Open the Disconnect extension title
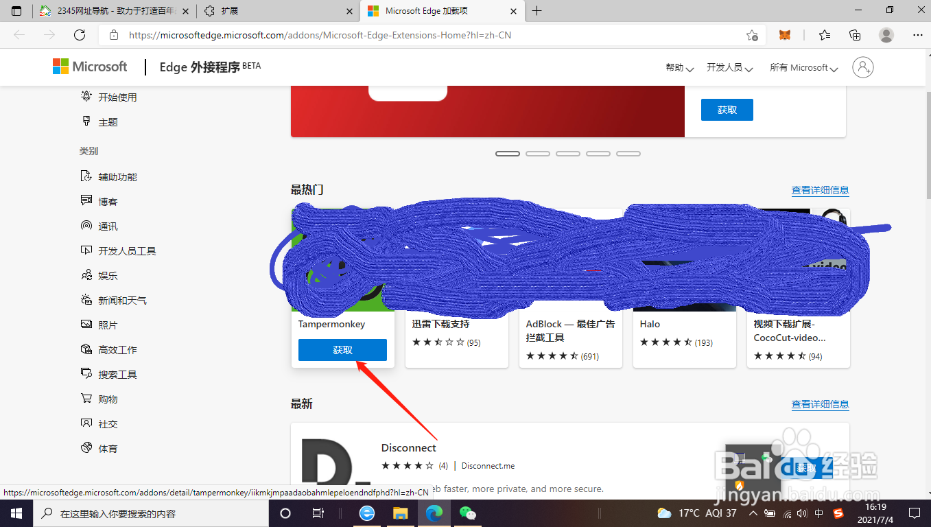The width and height of the screenshot is (931, 527). click(409, 447)
